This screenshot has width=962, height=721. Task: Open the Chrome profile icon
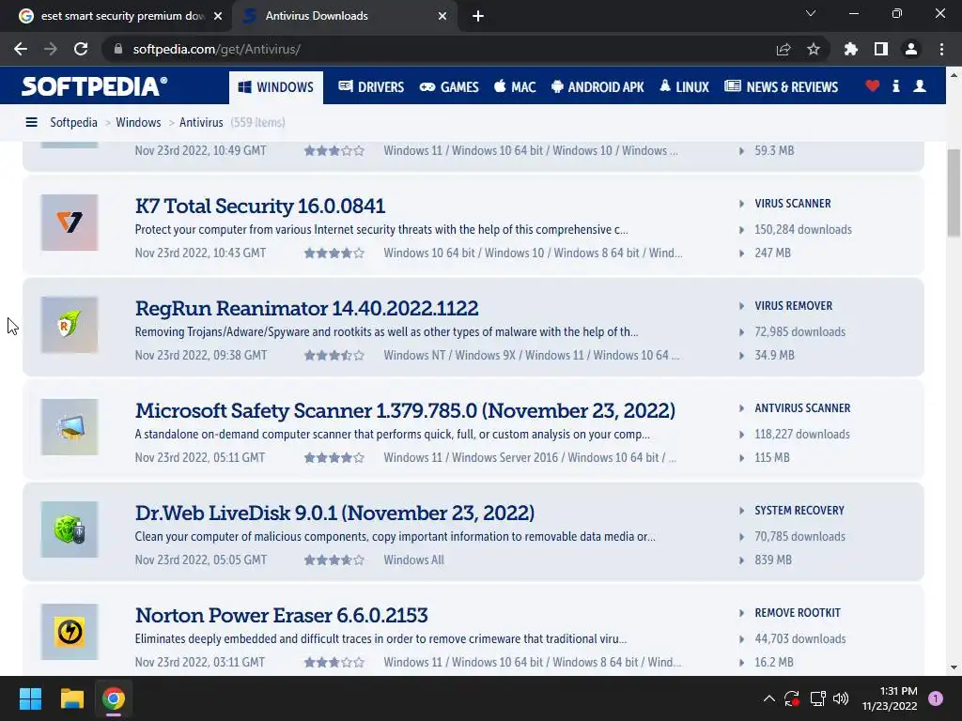point(911,49)
